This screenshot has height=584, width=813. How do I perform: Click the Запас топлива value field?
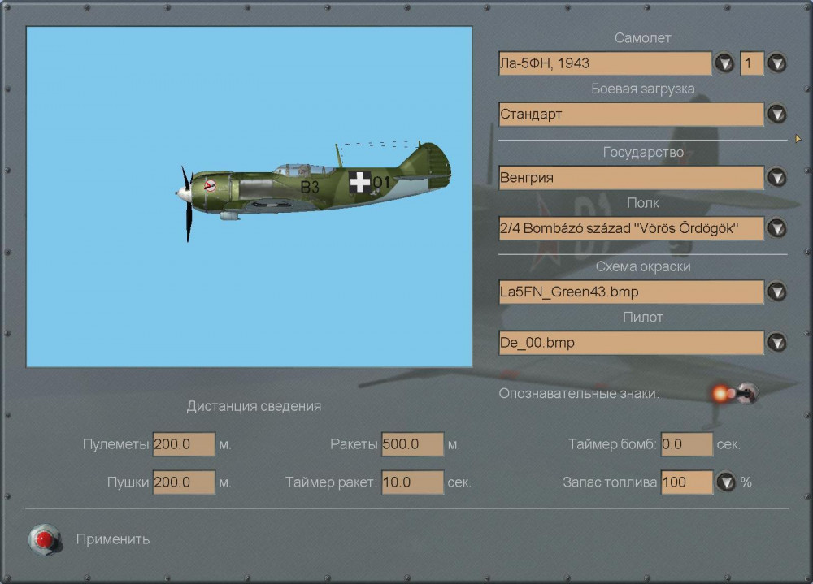pyautogui.click(x=686, y=482)
